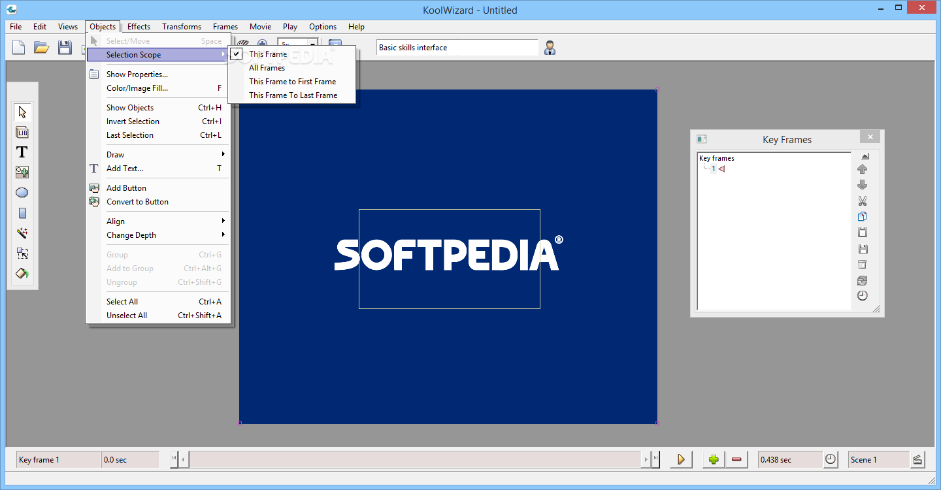Click the clock icon next to 0.438 sec

coord(830,459)
